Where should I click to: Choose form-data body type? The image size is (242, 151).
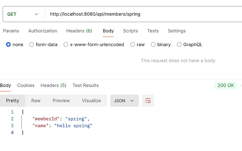[x=31, y=45]
